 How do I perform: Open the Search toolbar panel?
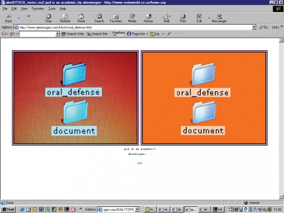tap(99, 18)
